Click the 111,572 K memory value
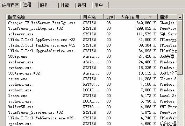185x126 pixels. [x=146, y=34]
